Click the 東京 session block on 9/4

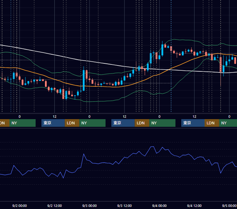point(193,123)
